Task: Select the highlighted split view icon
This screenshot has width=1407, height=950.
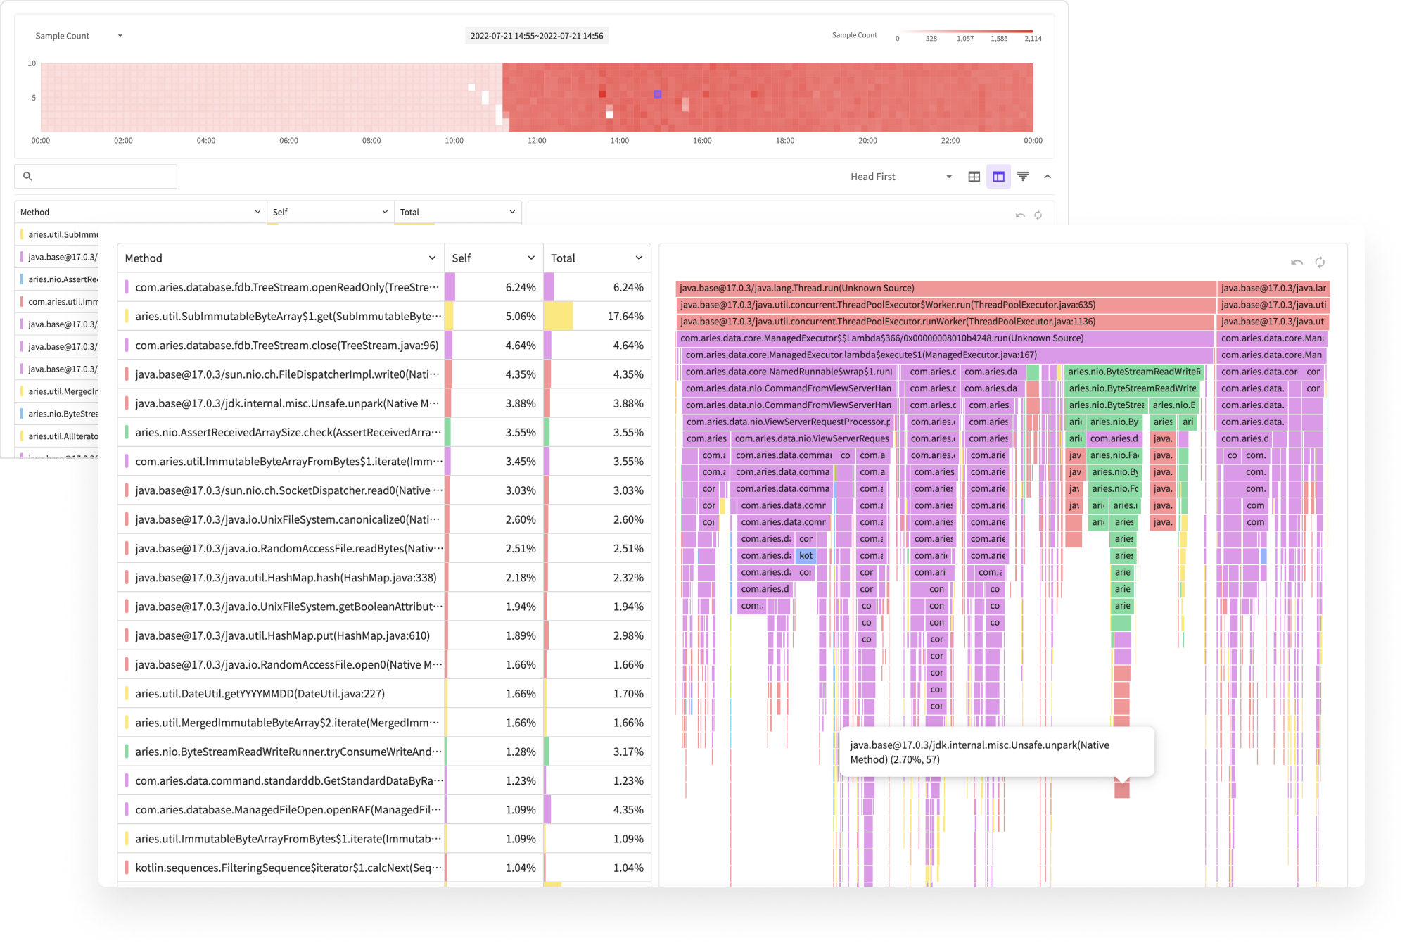Action: (998, 176)
